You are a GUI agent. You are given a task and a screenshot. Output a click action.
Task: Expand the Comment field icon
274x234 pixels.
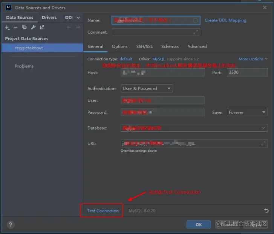click(196, 32)
